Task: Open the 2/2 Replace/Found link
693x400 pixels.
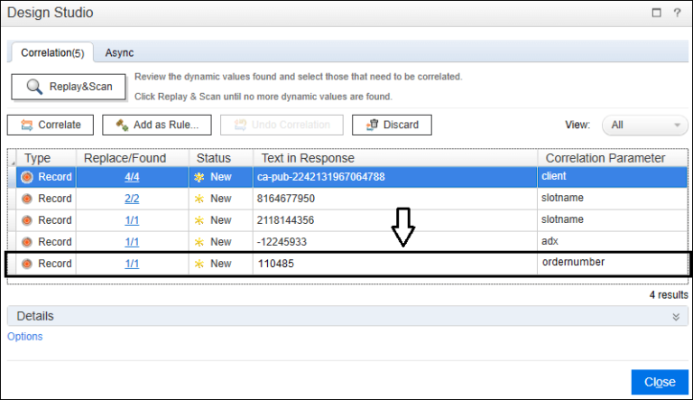Action: (132, 199)
